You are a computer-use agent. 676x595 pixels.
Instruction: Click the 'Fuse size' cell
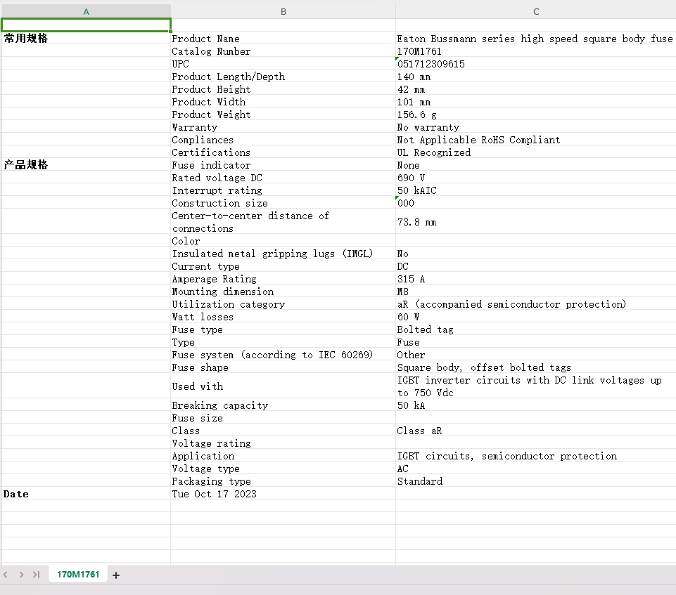point(283,418)
